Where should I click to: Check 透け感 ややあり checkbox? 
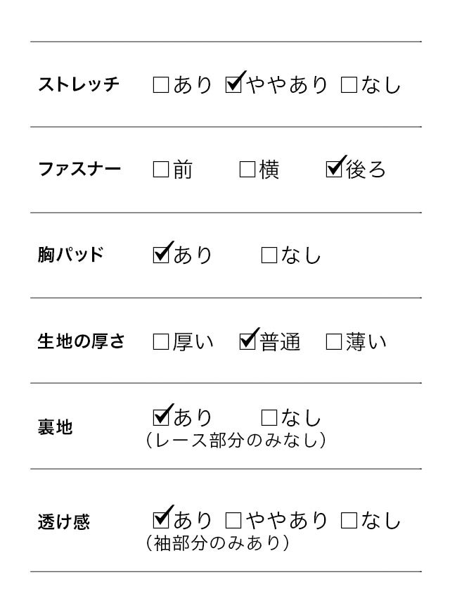(233, 521)
